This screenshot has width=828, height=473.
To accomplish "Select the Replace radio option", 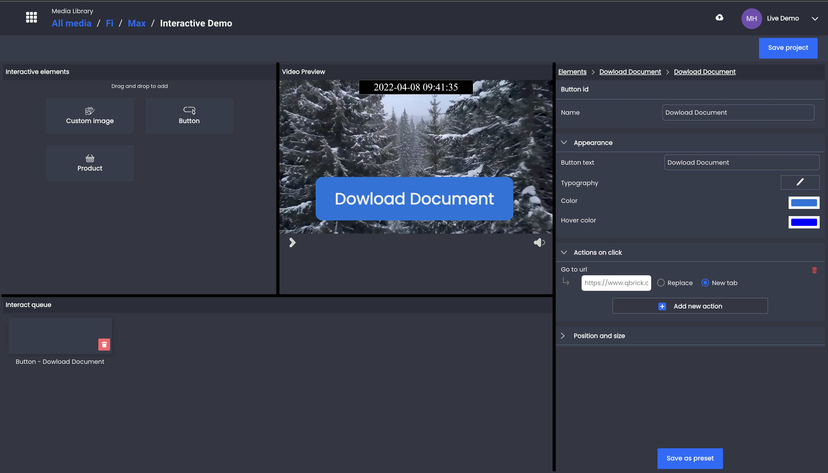I will coord(661,283).
